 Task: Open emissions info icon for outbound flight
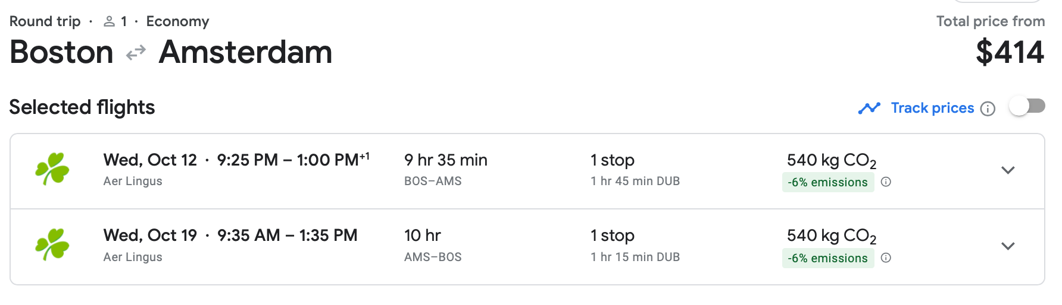click(886, 182)
